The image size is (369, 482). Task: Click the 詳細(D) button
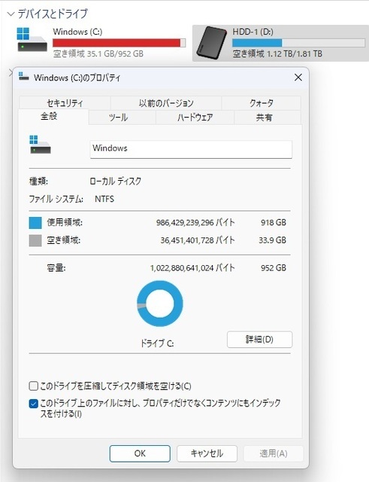pyautogui.click(x=259, y=340)
